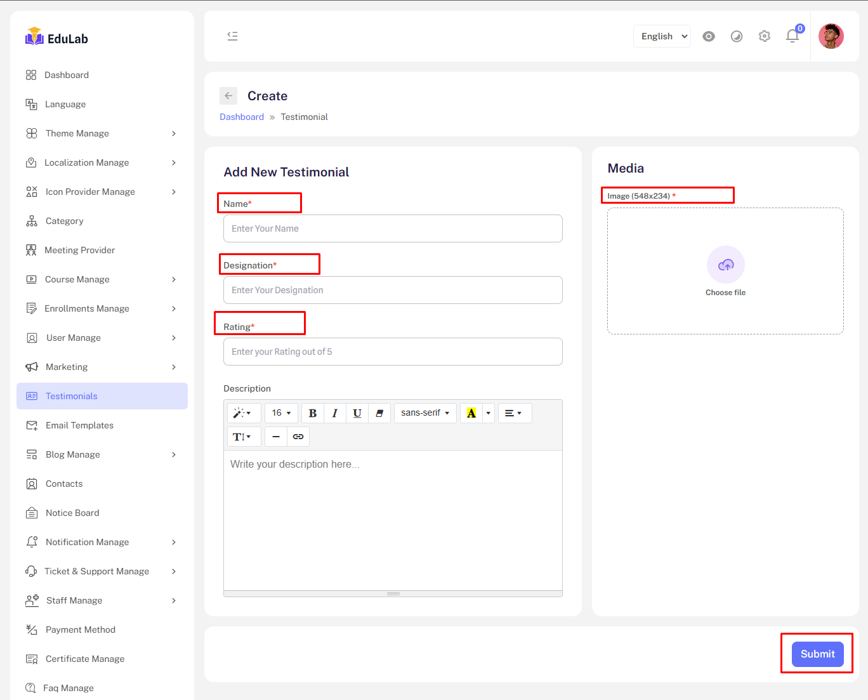
Task: Open Email Templates in the sidebar
Action: coord(79,425)
